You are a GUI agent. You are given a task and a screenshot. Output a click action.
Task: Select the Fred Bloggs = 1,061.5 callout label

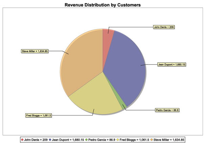pos(39,115)
